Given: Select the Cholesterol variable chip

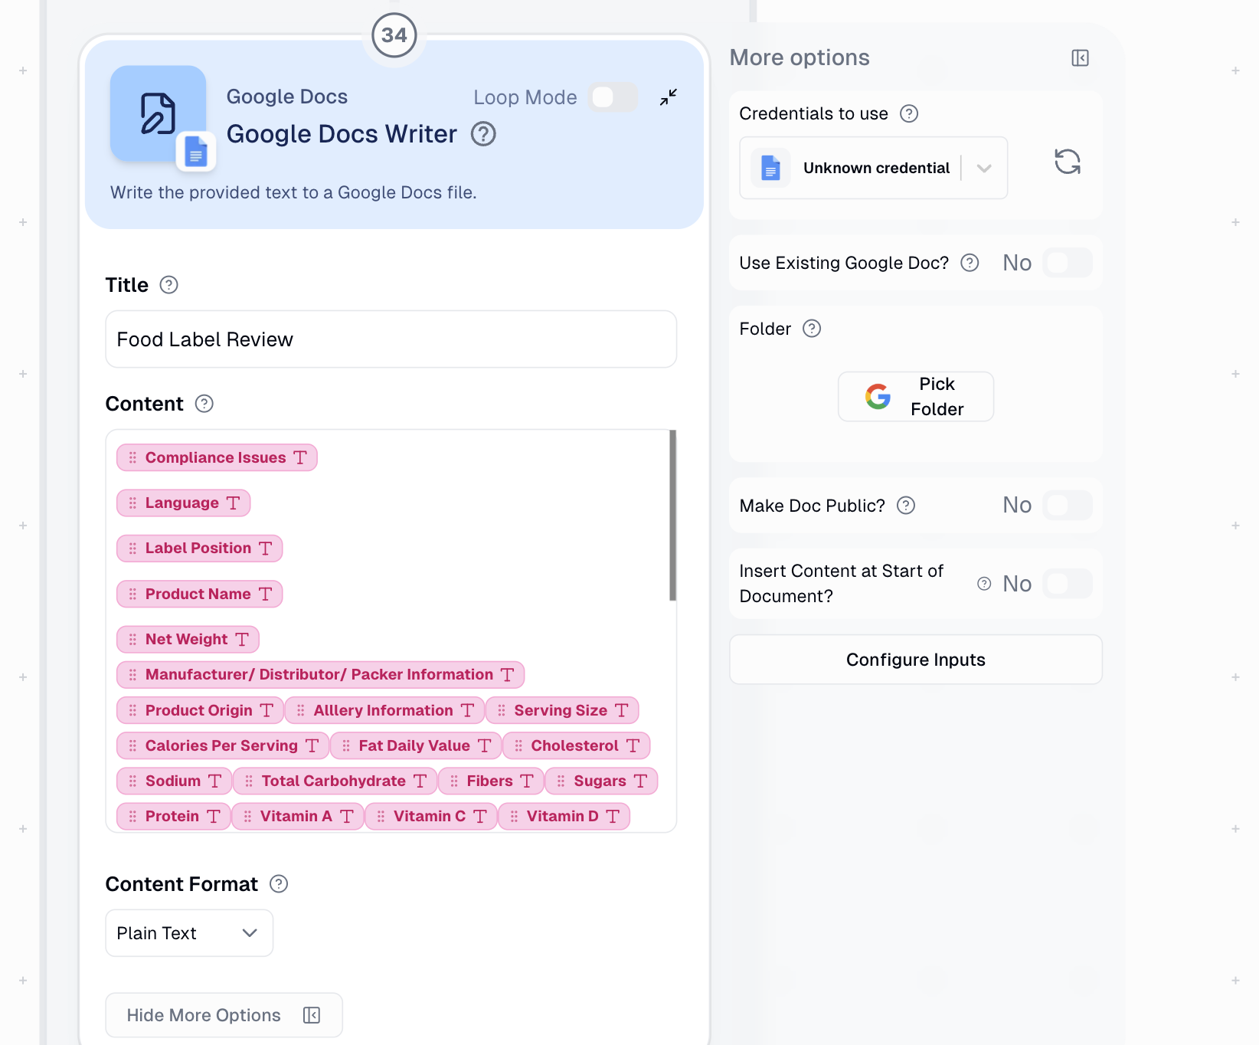Looking at the screenshot, I should coord(577,745).
